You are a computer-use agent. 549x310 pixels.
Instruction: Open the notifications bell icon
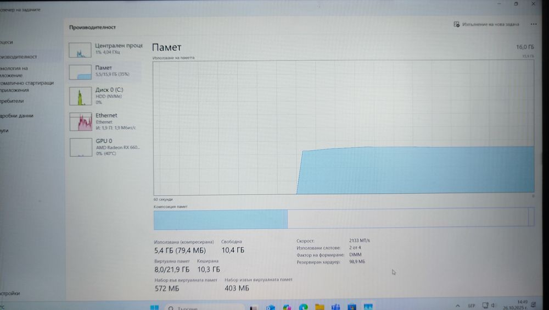pos(534,305)
